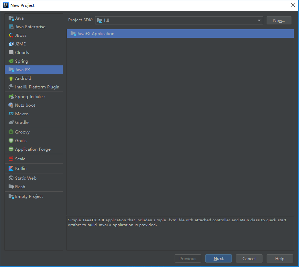Image resolution: width=299 pixels, height=267 pixels.
Task: Click the disabled Previous button
Action: click(188, 258)
